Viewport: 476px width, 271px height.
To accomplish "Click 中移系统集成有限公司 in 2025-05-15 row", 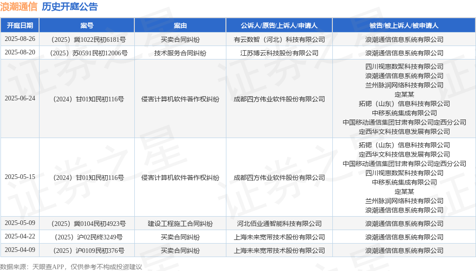I will coord(404,182).
